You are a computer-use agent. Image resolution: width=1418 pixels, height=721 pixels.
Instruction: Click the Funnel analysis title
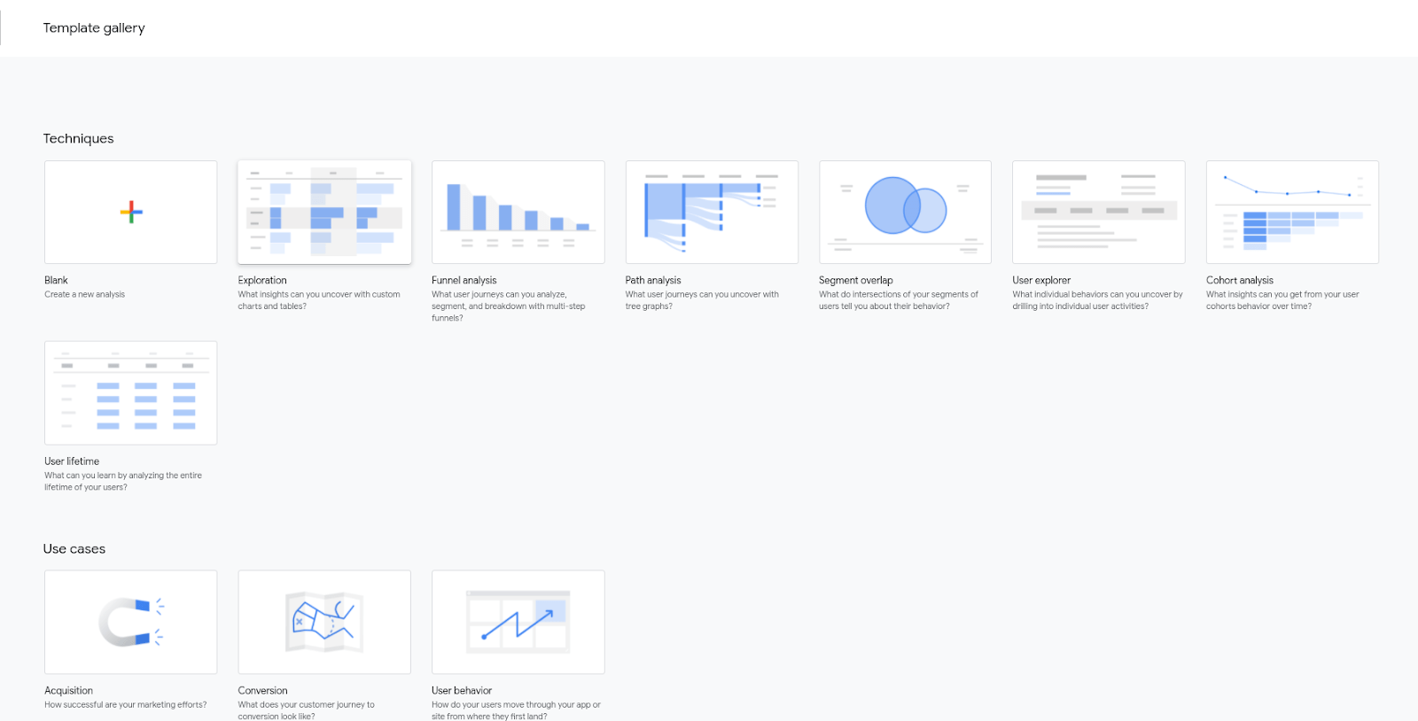[464, 280]
